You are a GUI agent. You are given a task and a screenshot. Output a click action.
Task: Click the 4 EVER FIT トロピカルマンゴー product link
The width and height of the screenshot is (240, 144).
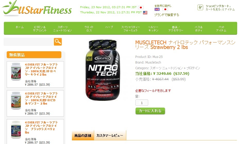click(x=41, y=99)
